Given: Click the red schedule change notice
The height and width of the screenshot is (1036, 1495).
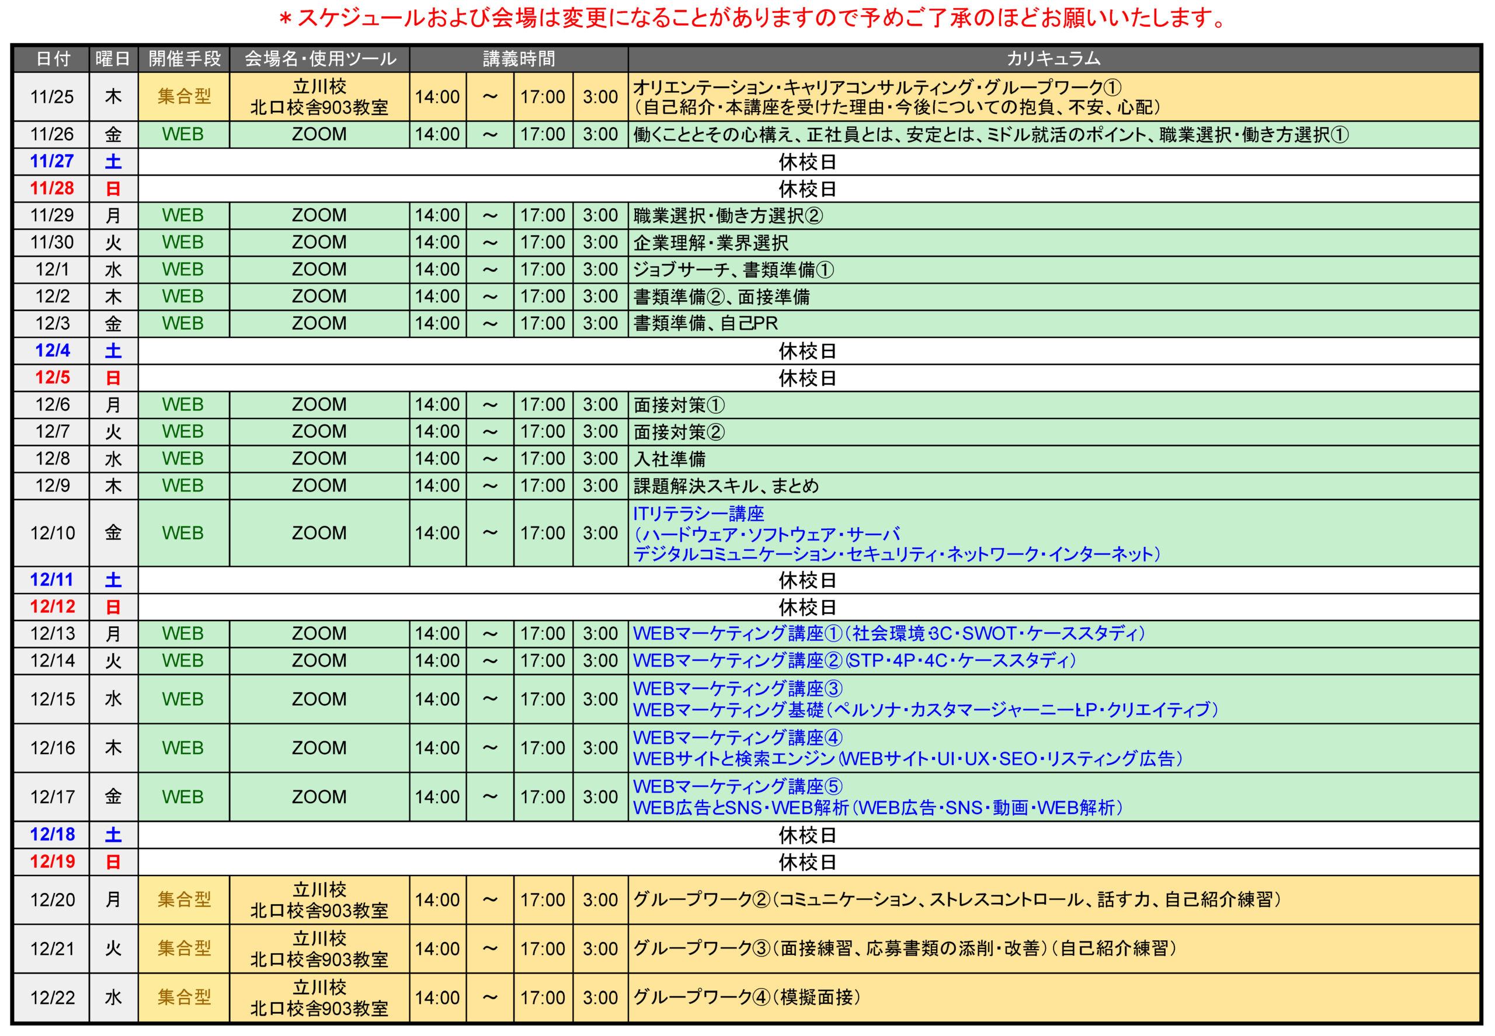Looking at the screenshot, I should pos(752,18).
